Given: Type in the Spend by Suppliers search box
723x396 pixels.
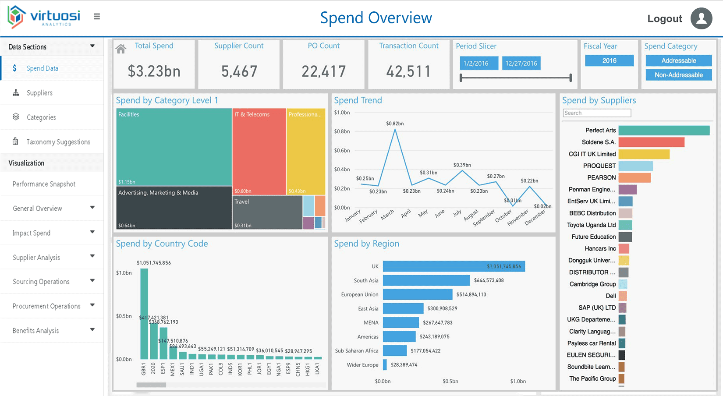Looking at the screenshot, I should coord(597,113).
